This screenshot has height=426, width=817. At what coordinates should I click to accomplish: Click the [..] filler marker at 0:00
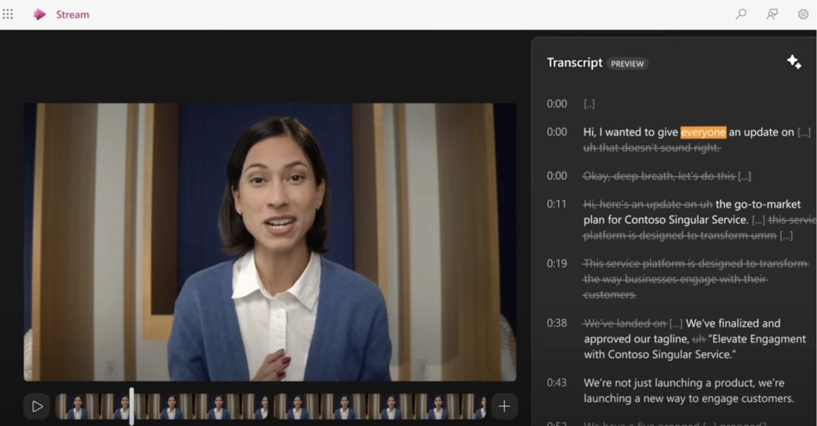[x=589, y=103]
